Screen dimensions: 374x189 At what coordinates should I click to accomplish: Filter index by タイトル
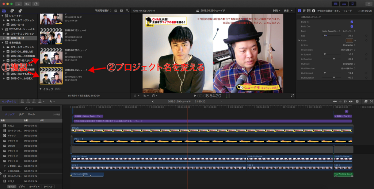48,186
